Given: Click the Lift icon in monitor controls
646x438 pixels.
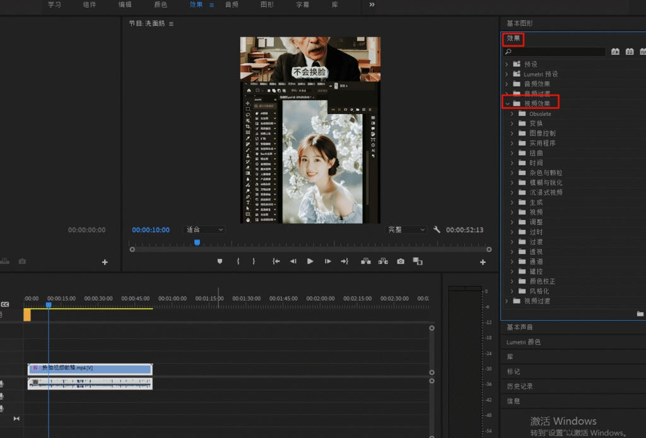Looking at the screenshot, I should coord(365,261).
